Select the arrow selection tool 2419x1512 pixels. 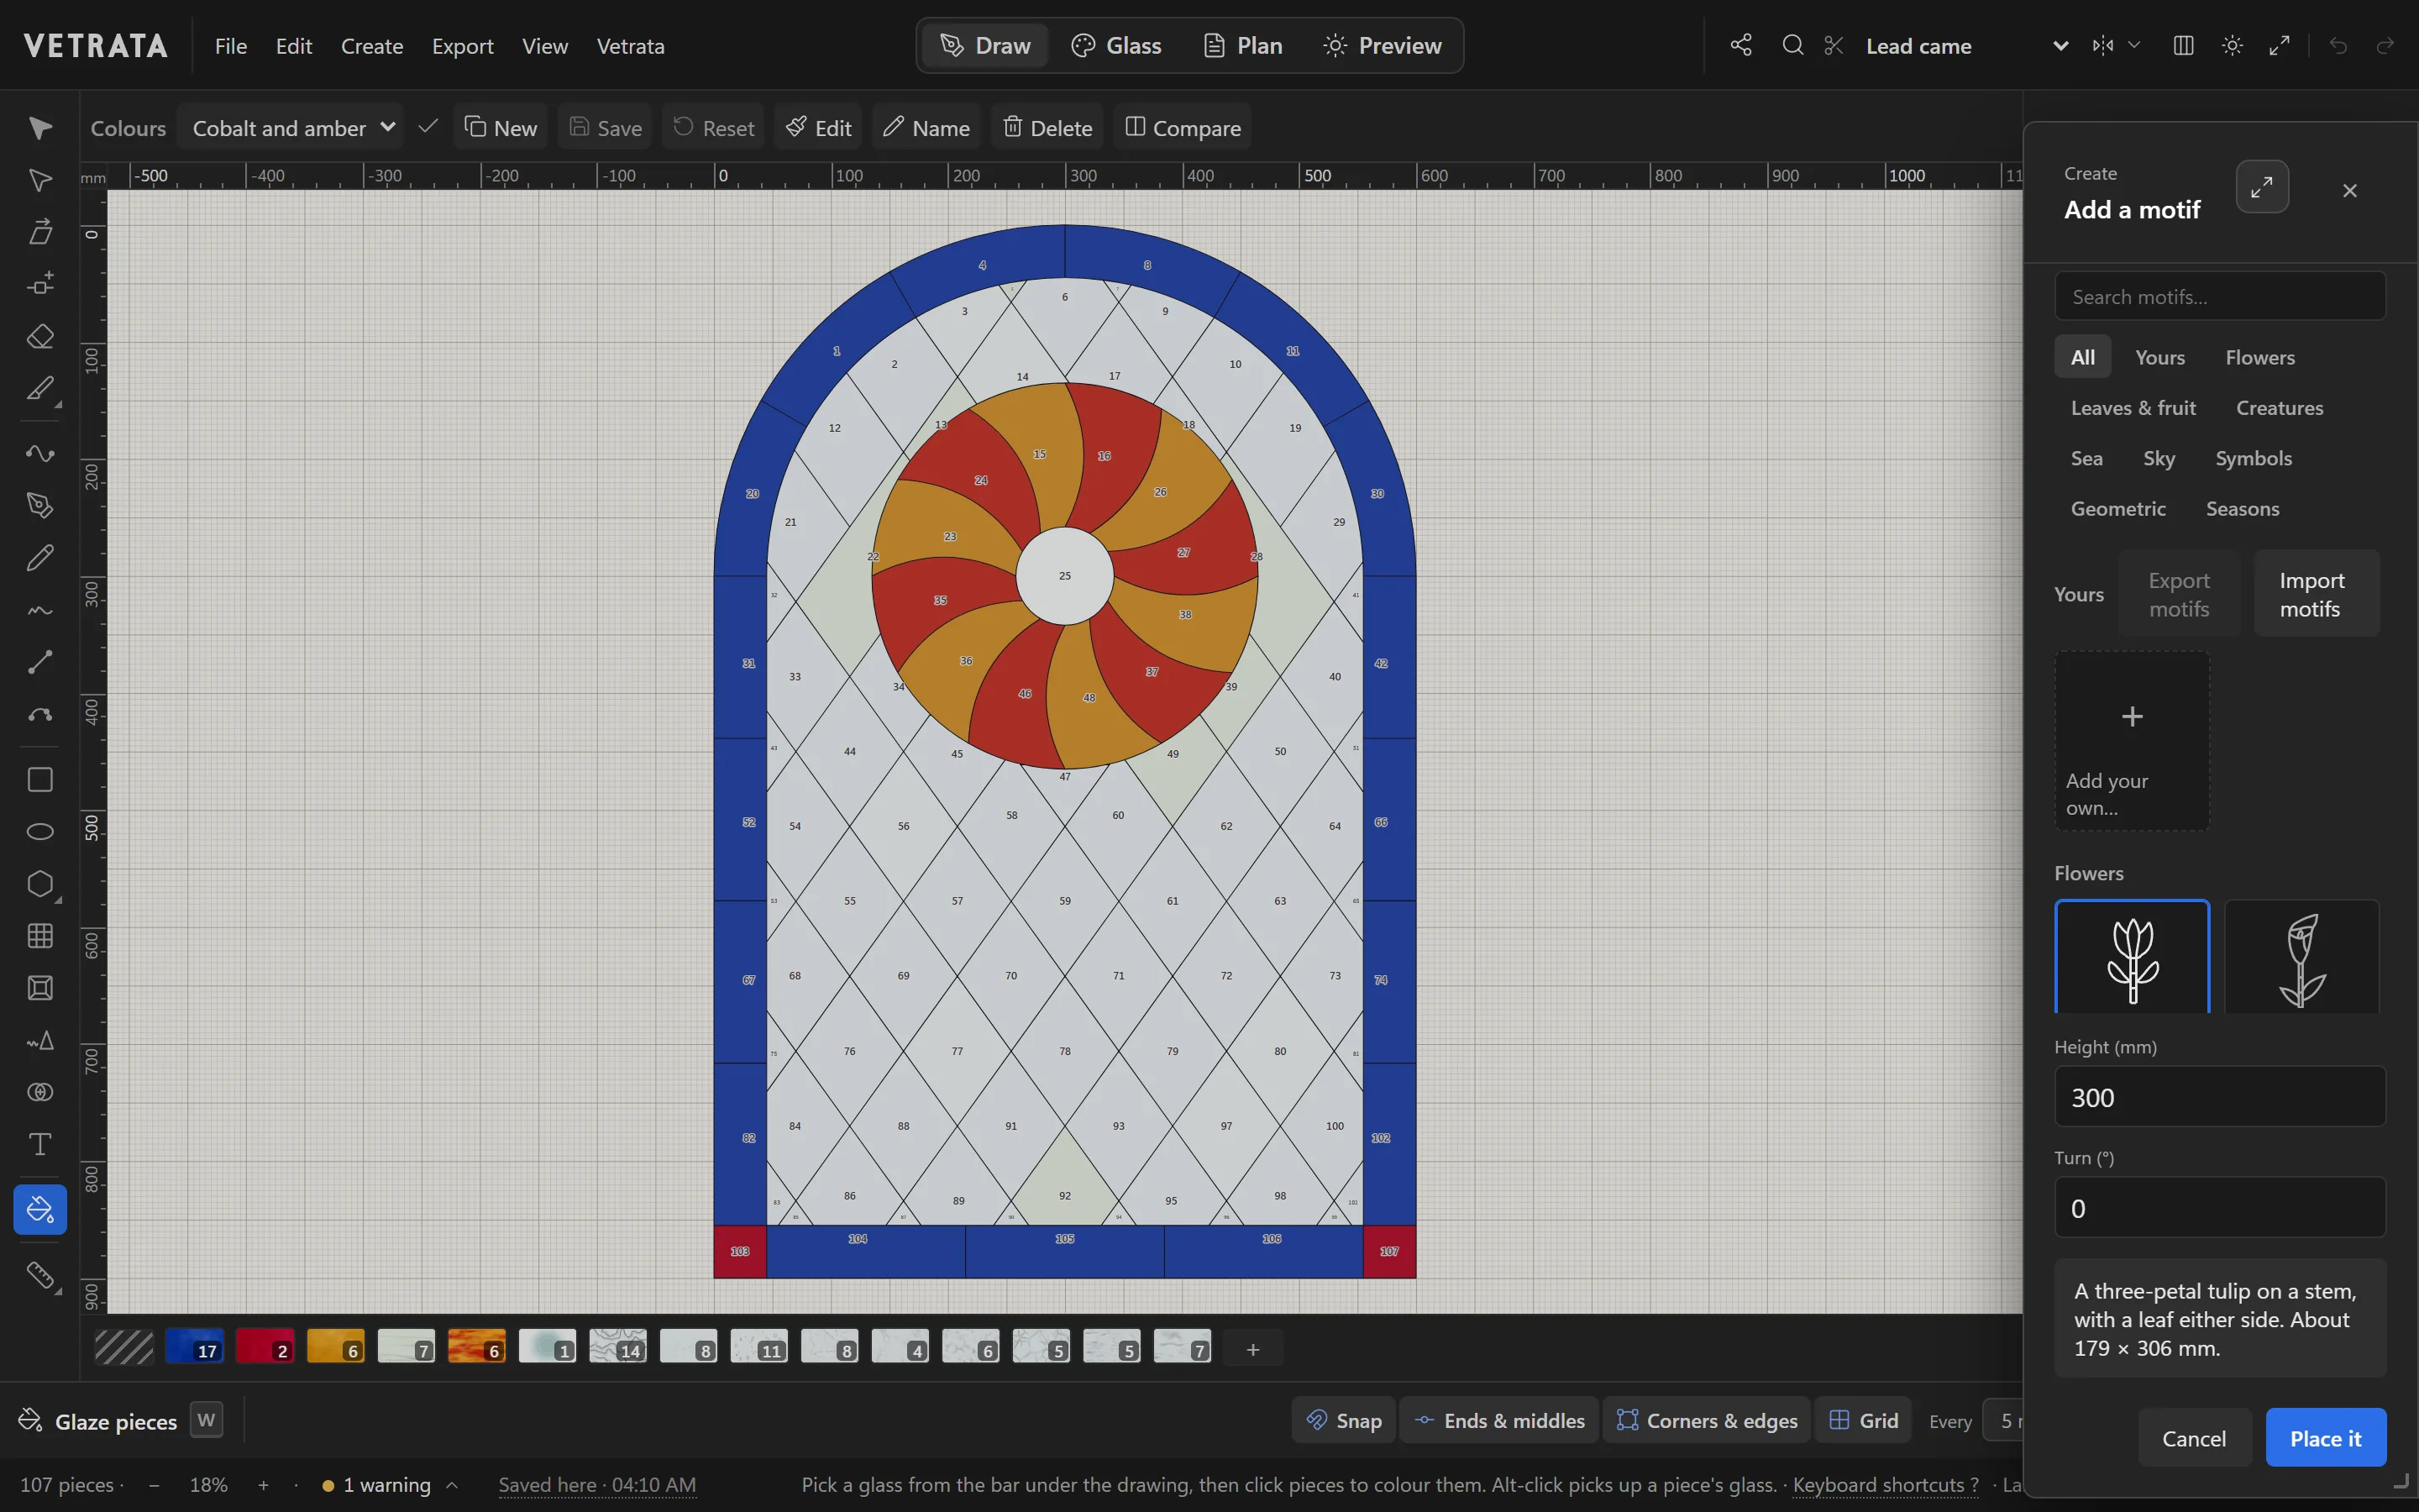(40, 128)
